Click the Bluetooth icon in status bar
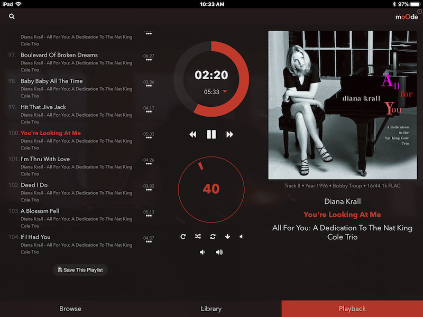 pos(394,4)
